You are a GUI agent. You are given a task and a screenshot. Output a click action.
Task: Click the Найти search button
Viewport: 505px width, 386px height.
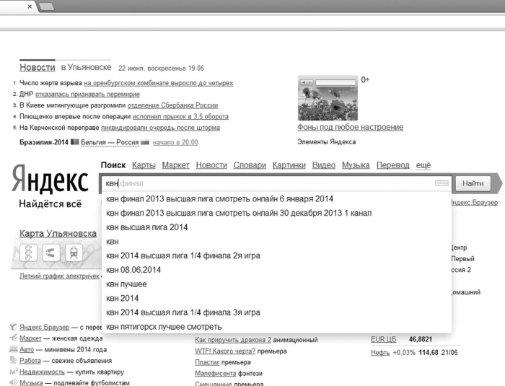(x=473, y=183)
